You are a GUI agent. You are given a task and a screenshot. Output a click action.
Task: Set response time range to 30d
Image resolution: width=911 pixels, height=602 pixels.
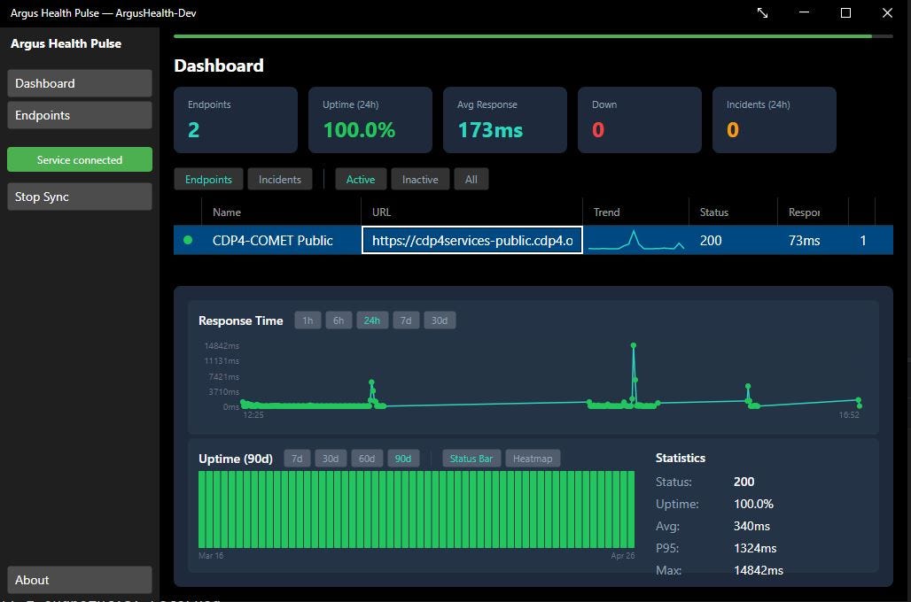[440, 320]
